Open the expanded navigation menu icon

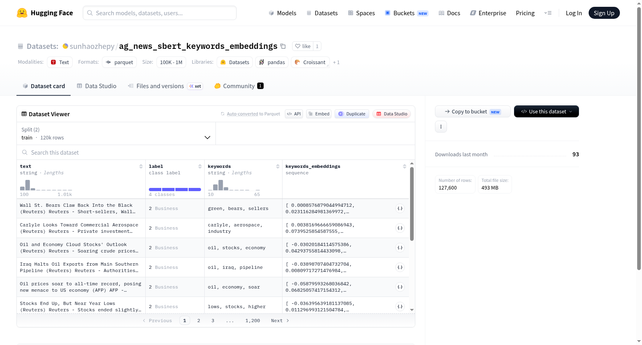tap(548, 13)
